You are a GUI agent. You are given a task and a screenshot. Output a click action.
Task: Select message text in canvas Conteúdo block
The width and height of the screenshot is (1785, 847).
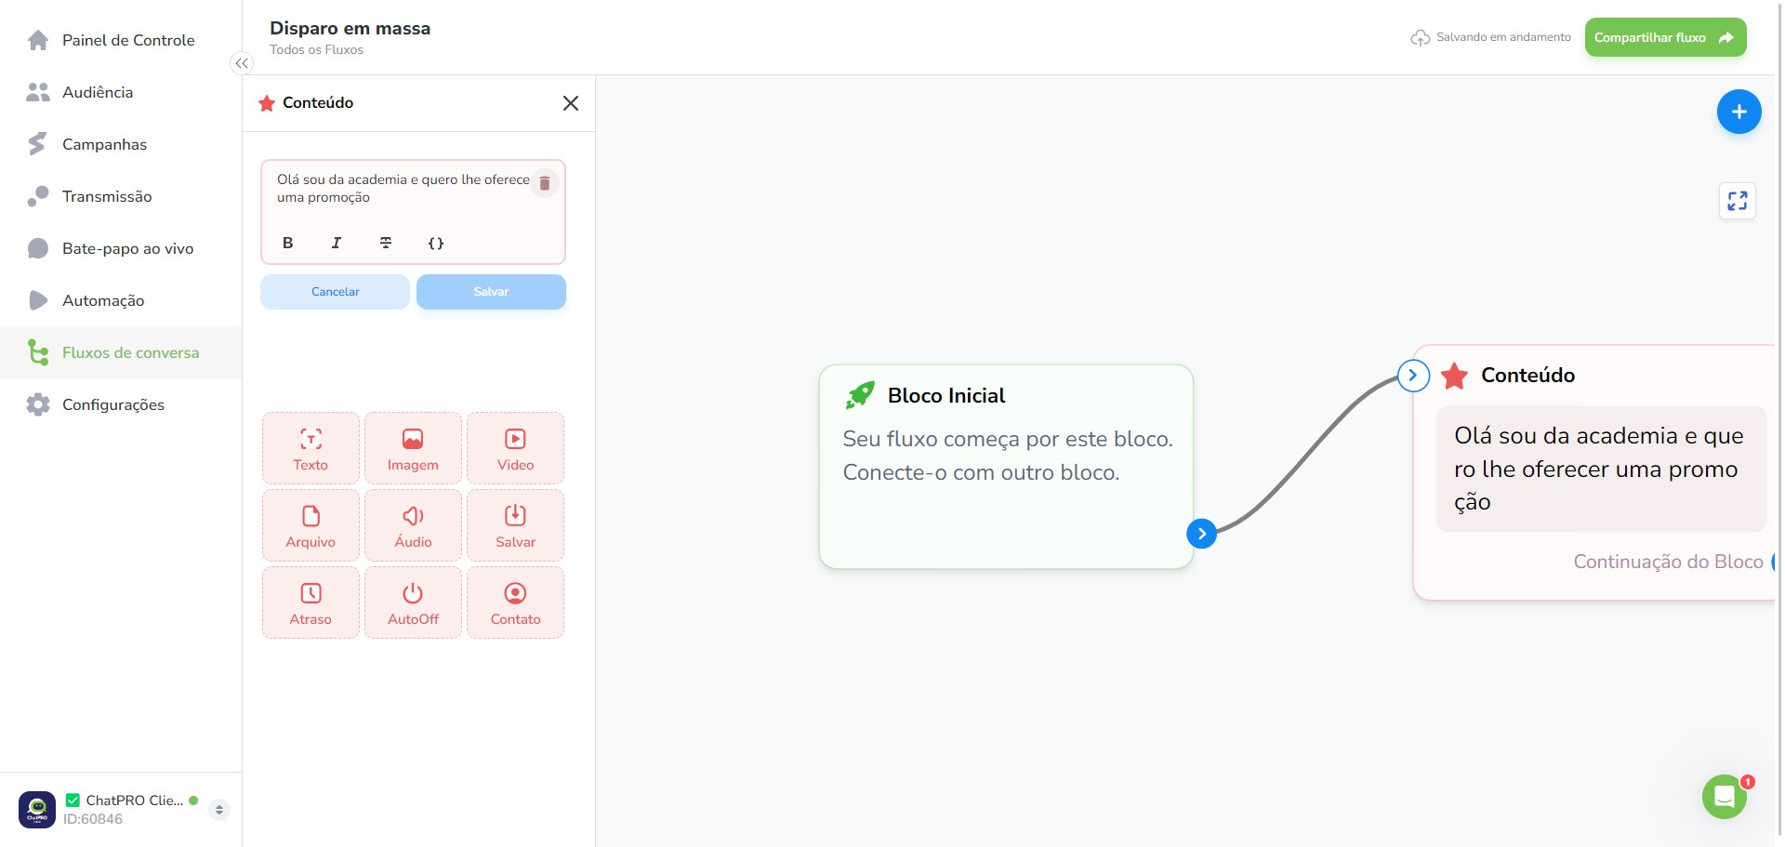click(x=1598, y=469)
